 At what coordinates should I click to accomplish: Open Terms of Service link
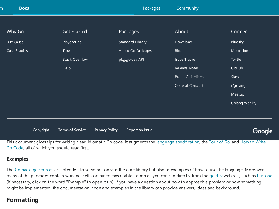pos(72,130)
